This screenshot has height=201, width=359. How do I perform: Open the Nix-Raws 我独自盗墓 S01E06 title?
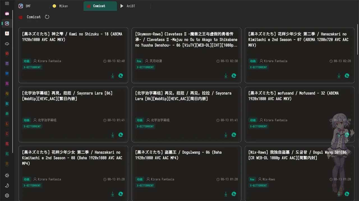coord(297,155)
